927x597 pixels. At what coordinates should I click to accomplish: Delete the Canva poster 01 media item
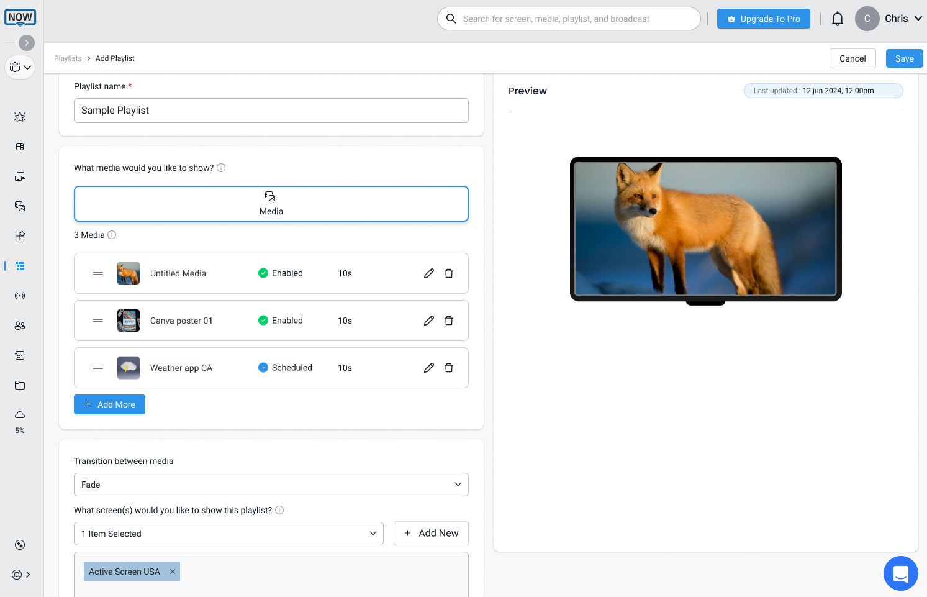tap(449, 320)
